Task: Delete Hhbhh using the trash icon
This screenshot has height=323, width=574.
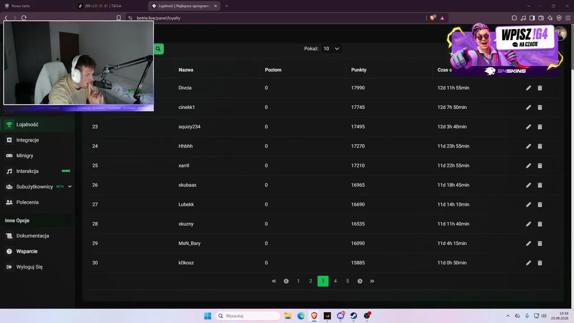Action: (540, 146)
